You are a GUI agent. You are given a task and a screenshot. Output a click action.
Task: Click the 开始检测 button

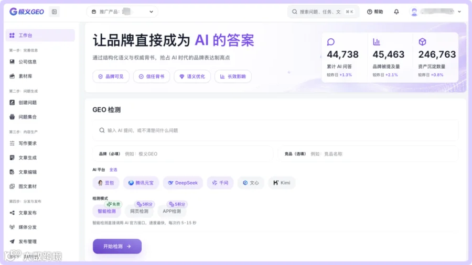117,246
